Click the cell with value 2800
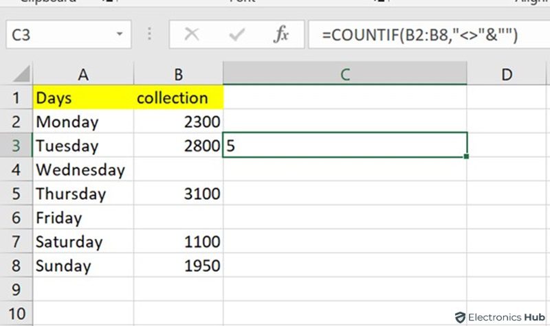Image resolution: width=550 pixels, height=326 pixels. click(178, 145)
